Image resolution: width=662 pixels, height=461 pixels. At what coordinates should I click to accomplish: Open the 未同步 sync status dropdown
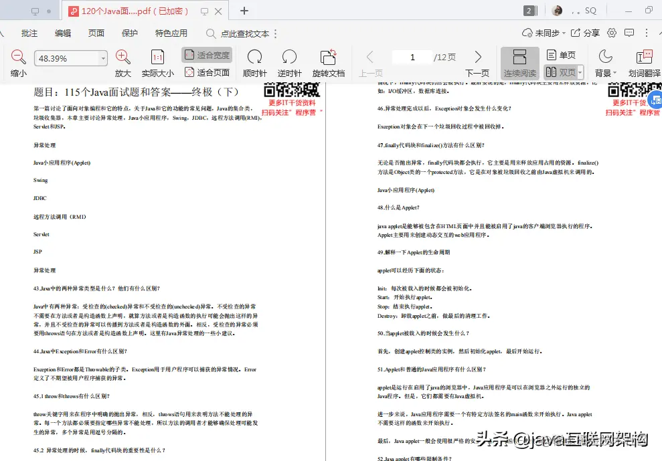coord(541,32)
